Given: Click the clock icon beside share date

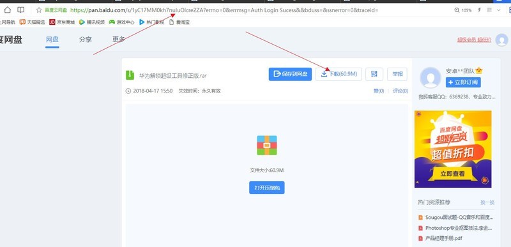Looking at the screenshot, I should 128,91.
